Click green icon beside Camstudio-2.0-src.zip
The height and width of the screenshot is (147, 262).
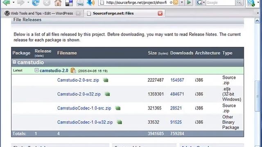pos(106,80)
